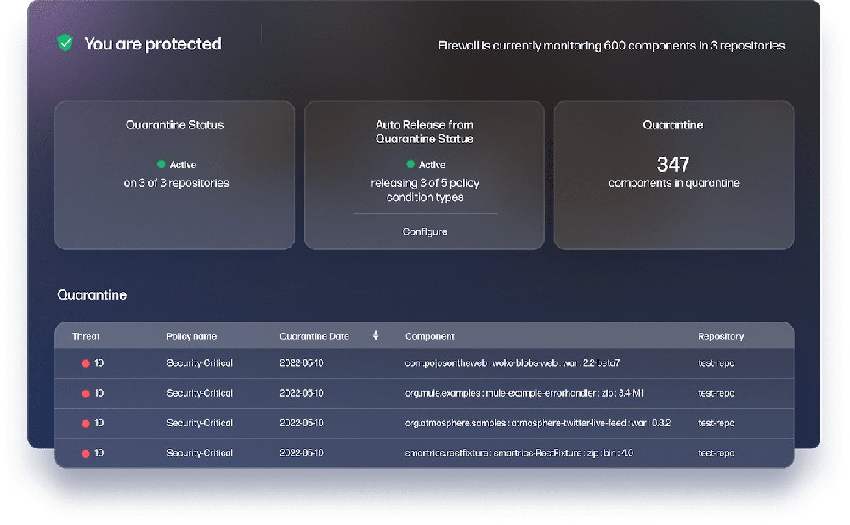Click the green Active dot under Quarantine Status

point(161,164)
